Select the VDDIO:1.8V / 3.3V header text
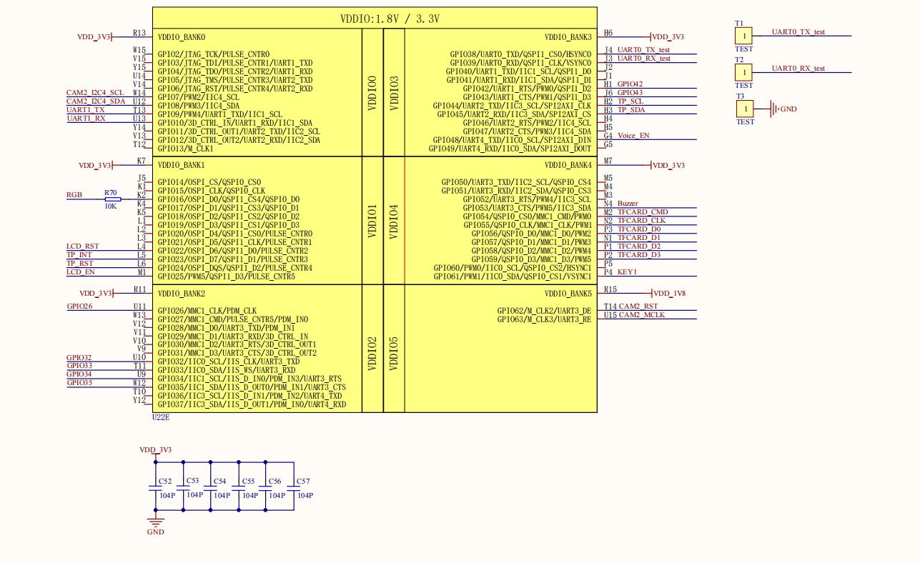Viewport: 920px width, 563px height. pos(390,19)
